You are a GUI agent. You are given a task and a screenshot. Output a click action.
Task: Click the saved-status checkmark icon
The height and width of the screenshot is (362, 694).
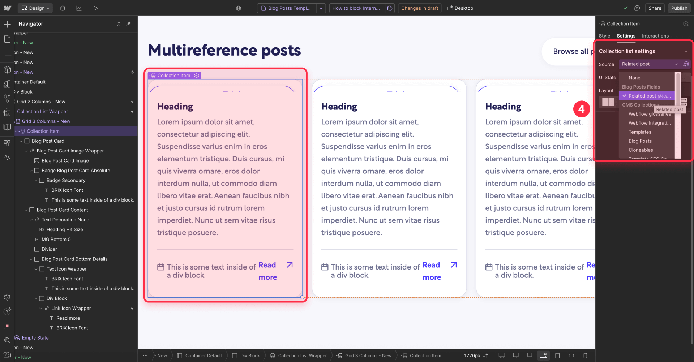(626, 8)
